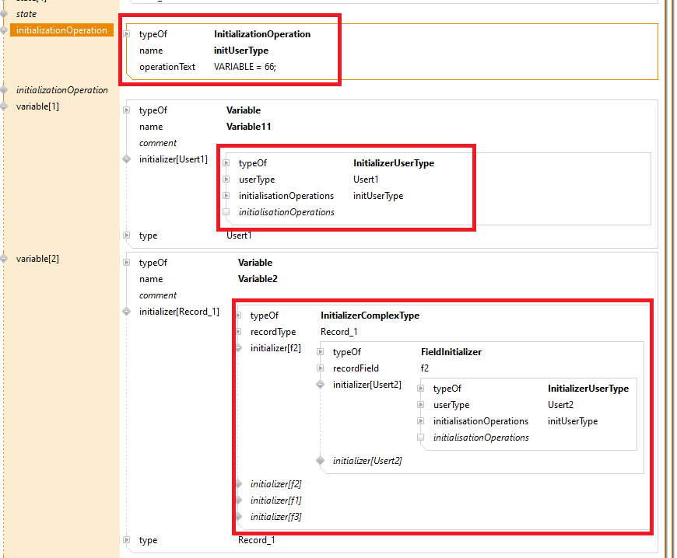Viewport: 677px width, 558px height.
Task: Click the diamond icon beside italic initializer[f3]
Action: pyautogui.click(x=239, y=517)
